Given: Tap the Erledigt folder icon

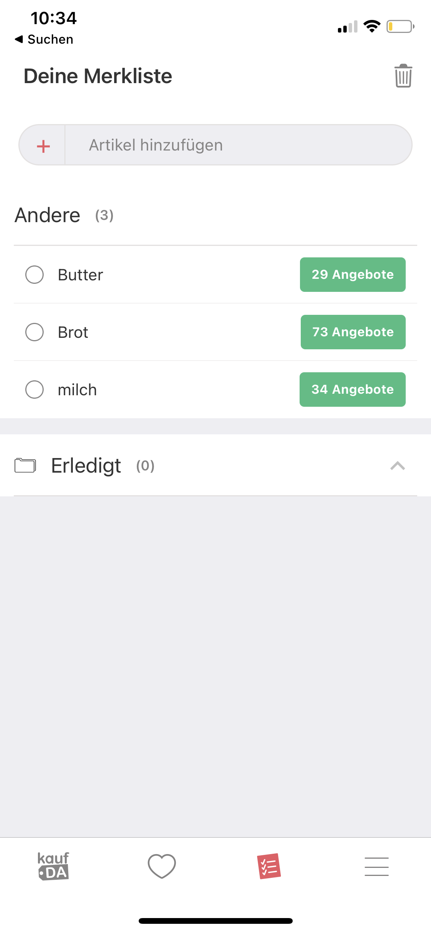Looking at the screenshot, I should point(25,465).
